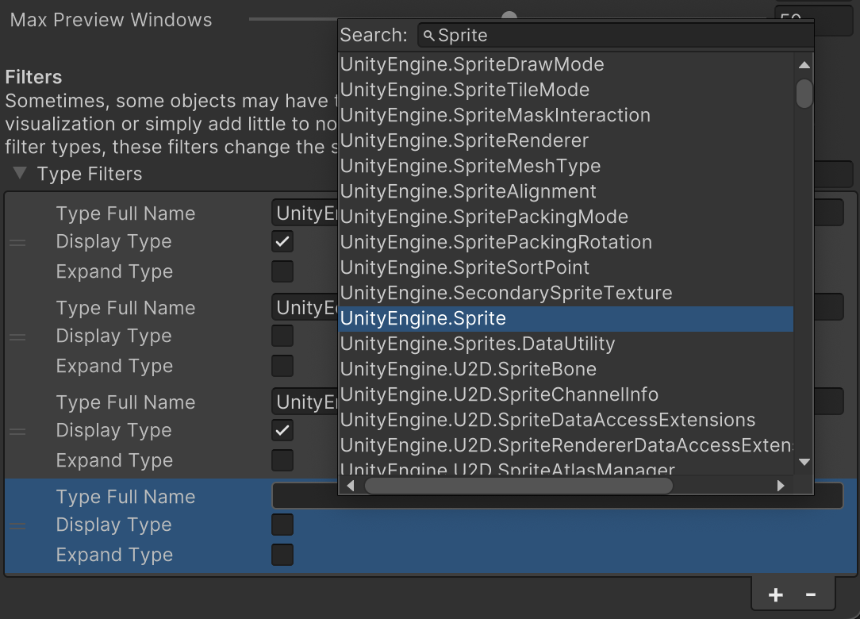The image size is (860, 619).
Task: Pick UnityEngine.SpriteMeshType
Action: 566,167
